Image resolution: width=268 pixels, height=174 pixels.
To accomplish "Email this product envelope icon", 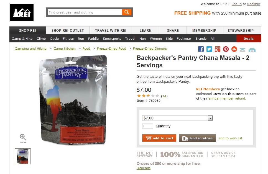I will (242, 50).
